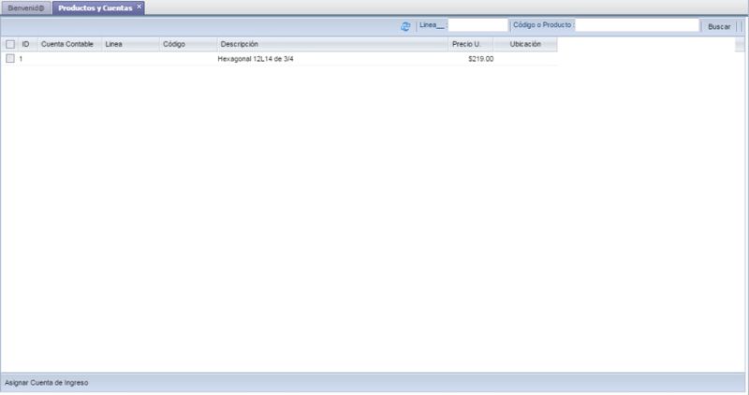Click the Código o Producto search field

click(637, 26)
